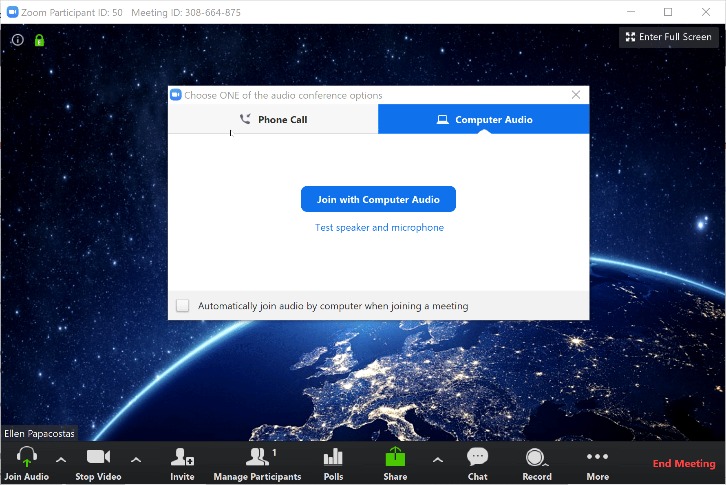Click Enter Full Screen button
This screenshot has height=485, width=726.
pyautogui.click(x=669, y=37)
